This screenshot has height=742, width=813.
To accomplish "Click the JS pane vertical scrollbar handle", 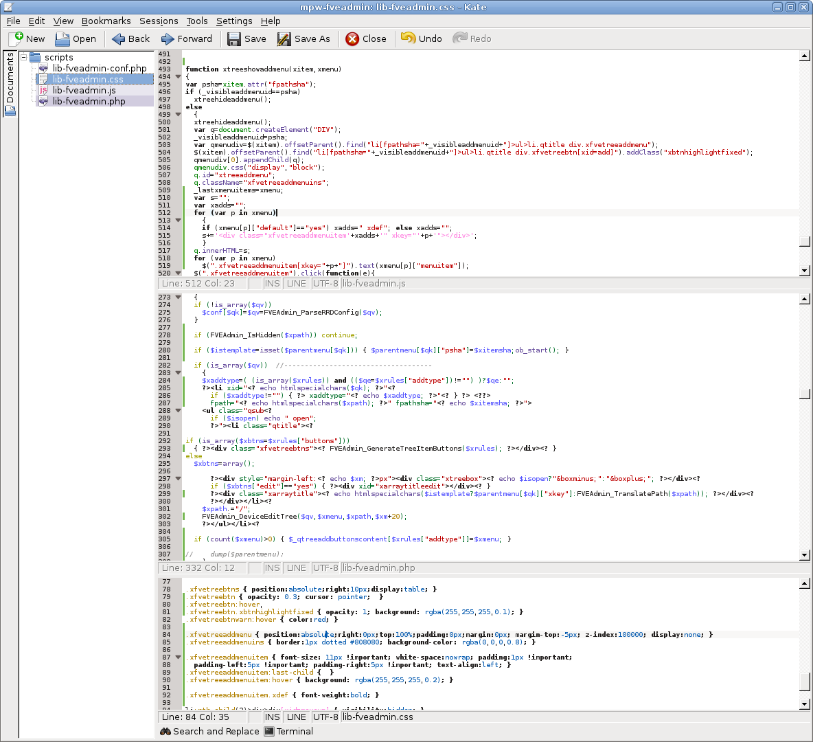I will [805, 241].
